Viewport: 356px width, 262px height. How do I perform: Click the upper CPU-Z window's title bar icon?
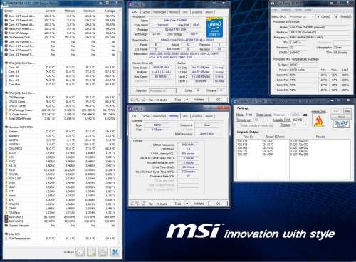coord(130,4)
